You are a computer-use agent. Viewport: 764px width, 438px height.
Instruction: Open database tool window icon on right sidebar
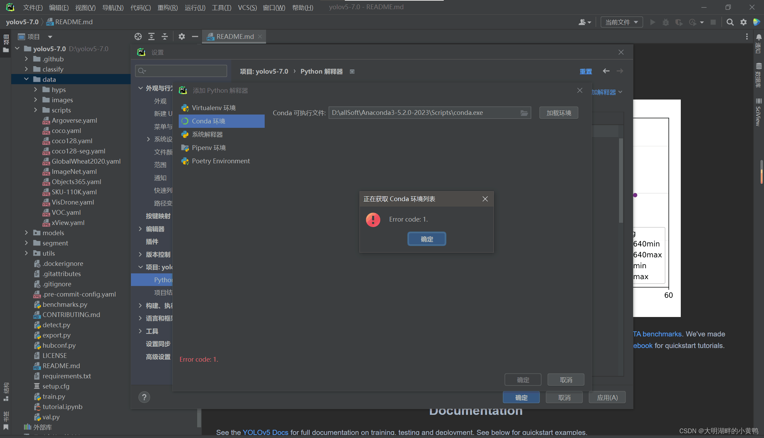point(759,66)
